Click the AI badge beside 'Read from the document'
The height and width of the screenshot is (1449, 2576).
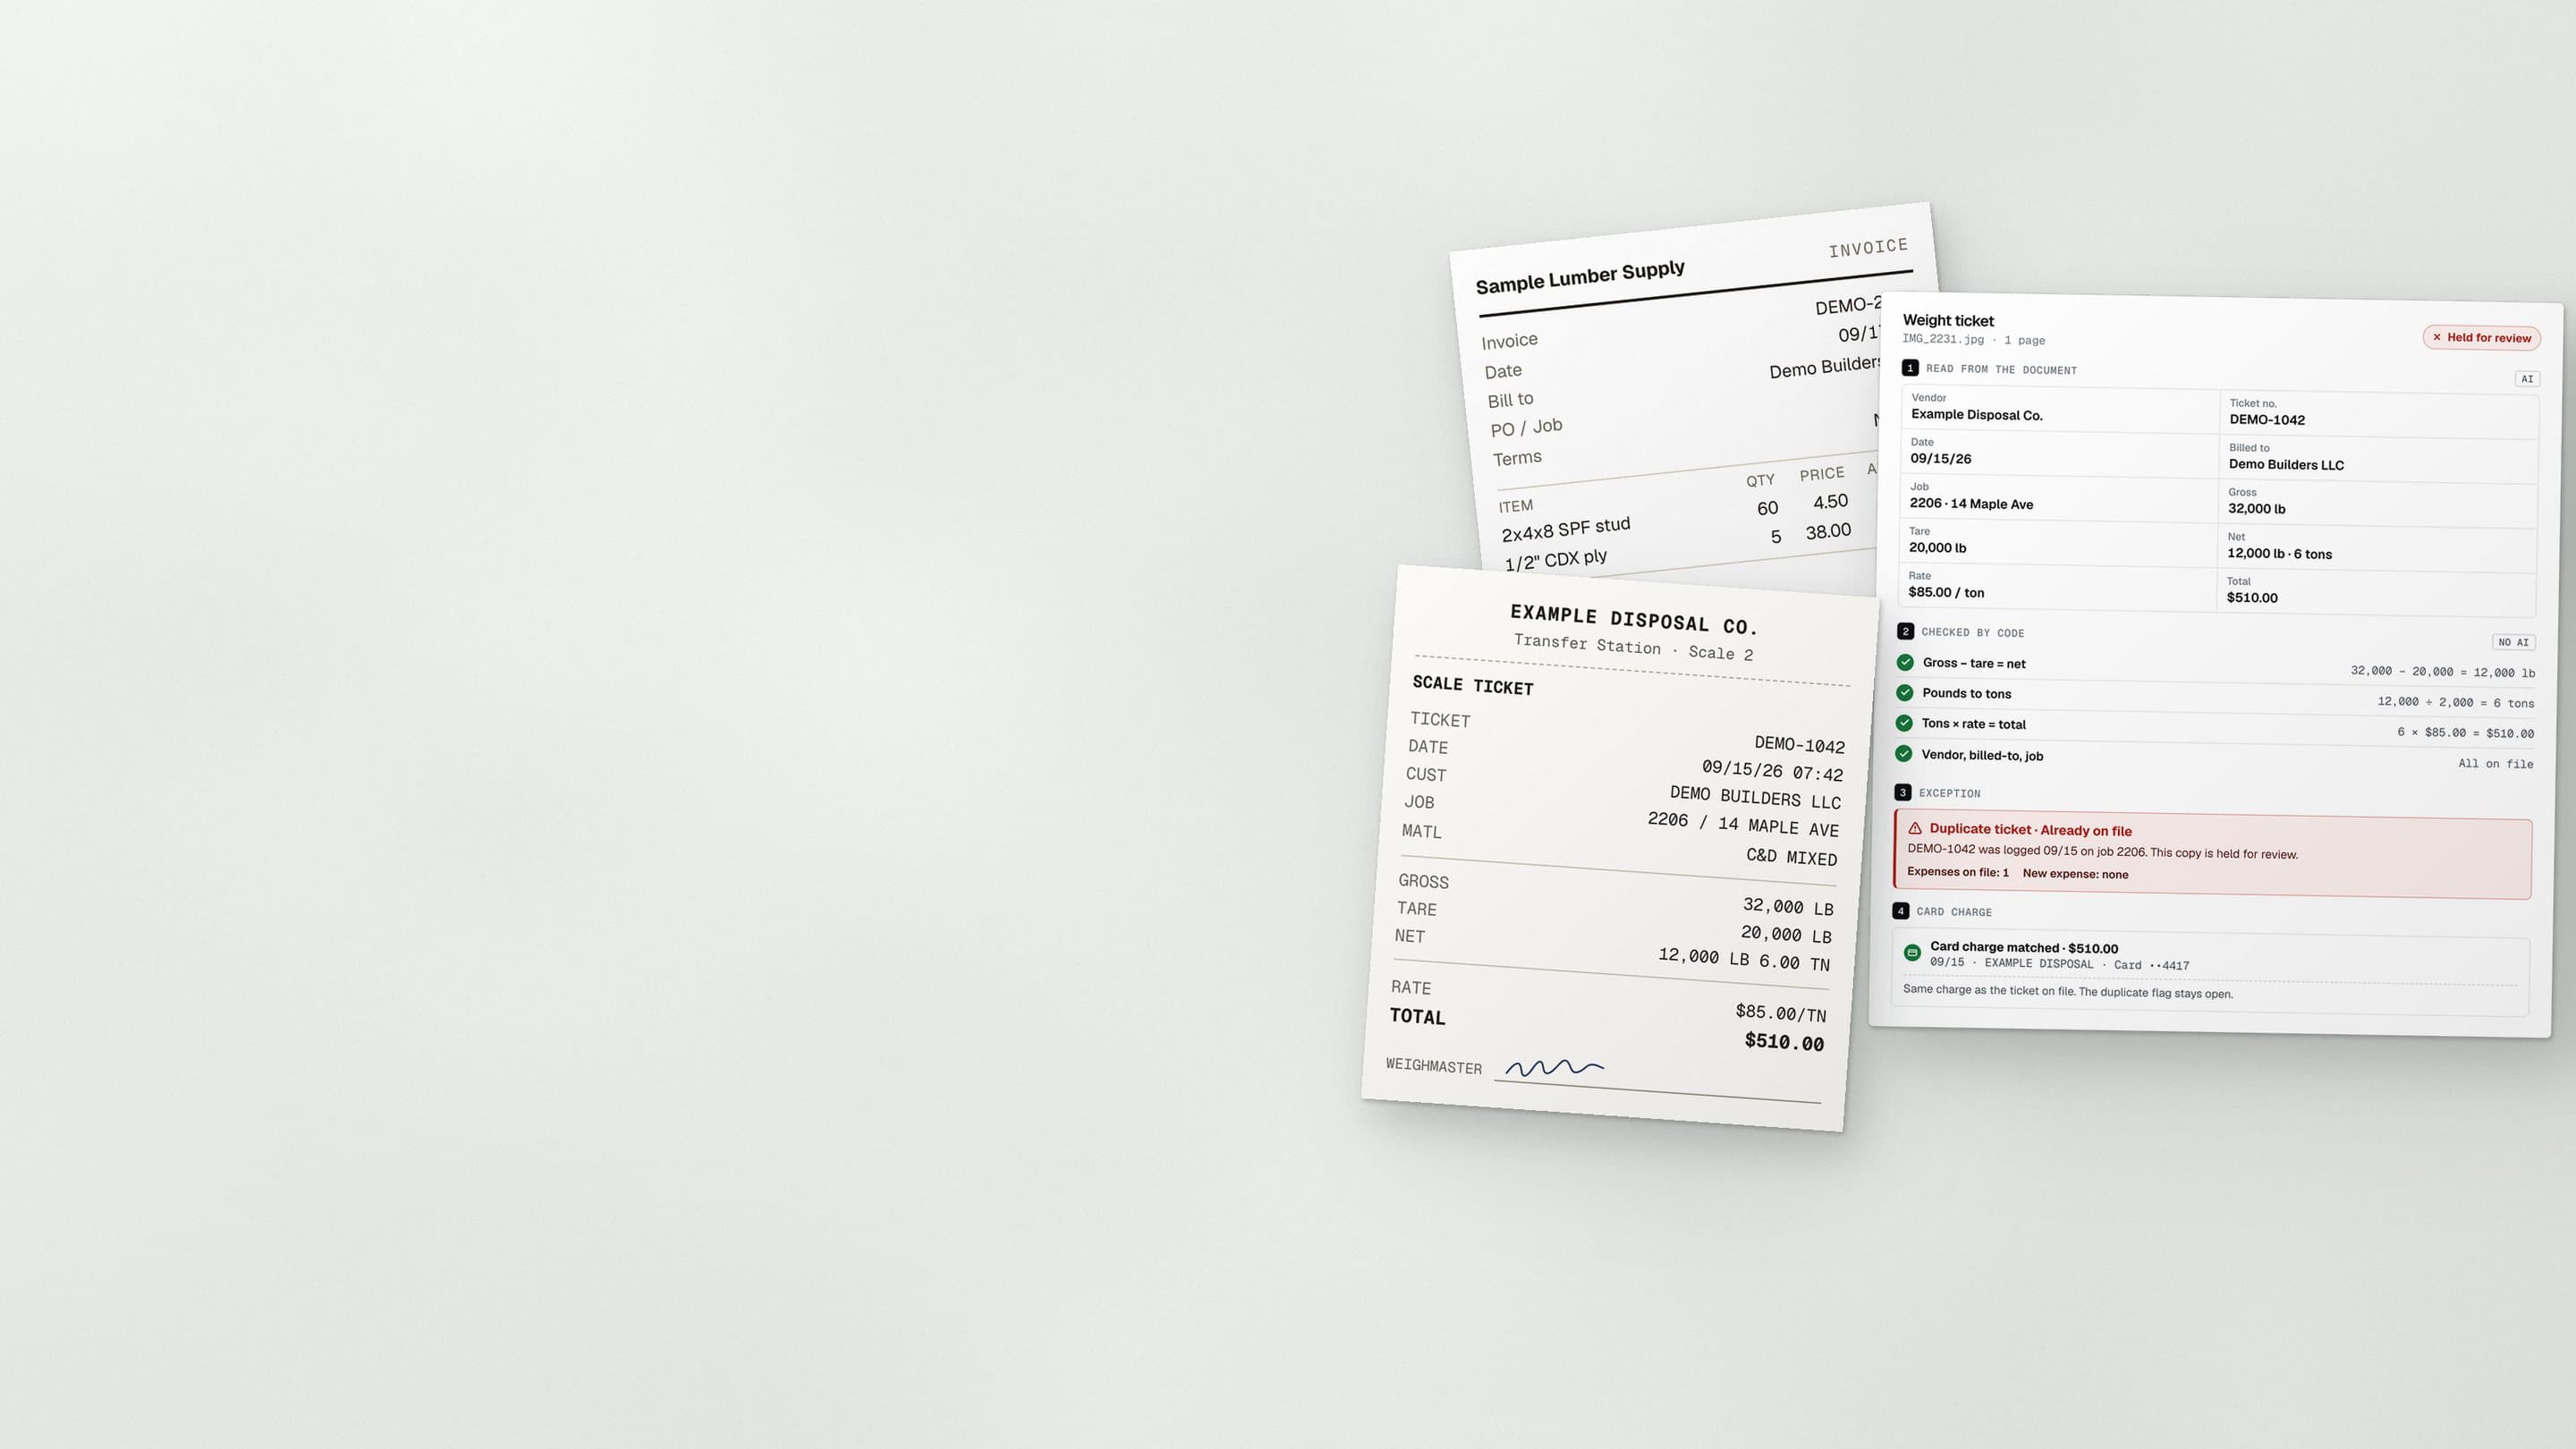2527,379
